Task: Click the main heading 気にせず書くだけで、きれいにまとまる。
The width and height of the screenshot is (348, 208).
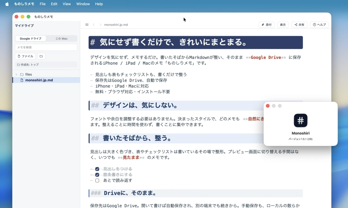Action: (173, 42)
